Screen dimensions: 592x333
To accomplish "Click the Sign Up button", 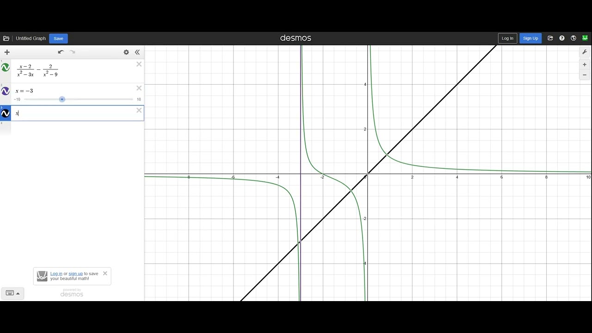I will tap(530, 38).
